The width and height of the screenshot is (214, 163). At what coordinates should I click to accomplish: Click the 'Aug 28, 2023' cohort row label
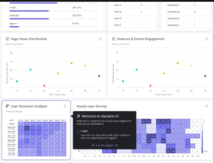click(11, 127)
